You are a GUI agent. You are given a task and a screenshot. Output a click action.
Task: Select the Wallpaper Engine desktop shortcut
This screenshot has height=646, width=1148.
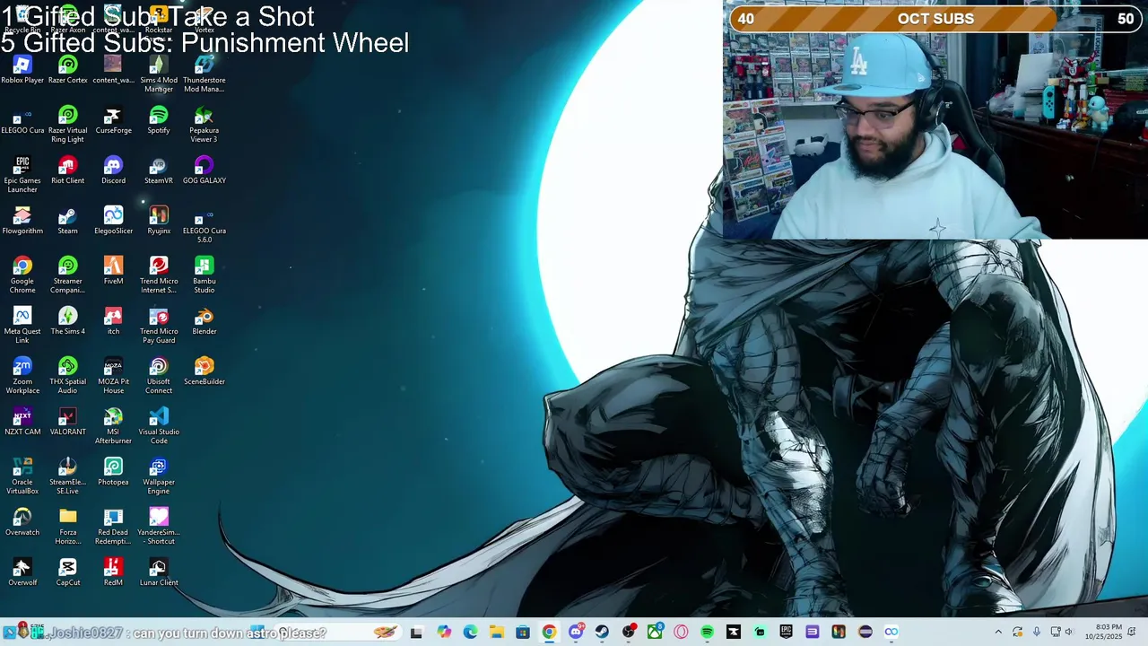tap(159, 476)
